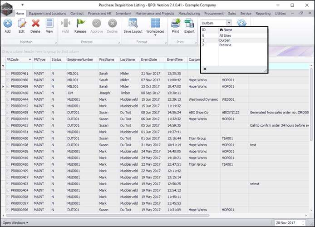Expand row PR0000460
The width and height of the screenshot is (315, 227).
pyautogui.click(x=8, y=80)
